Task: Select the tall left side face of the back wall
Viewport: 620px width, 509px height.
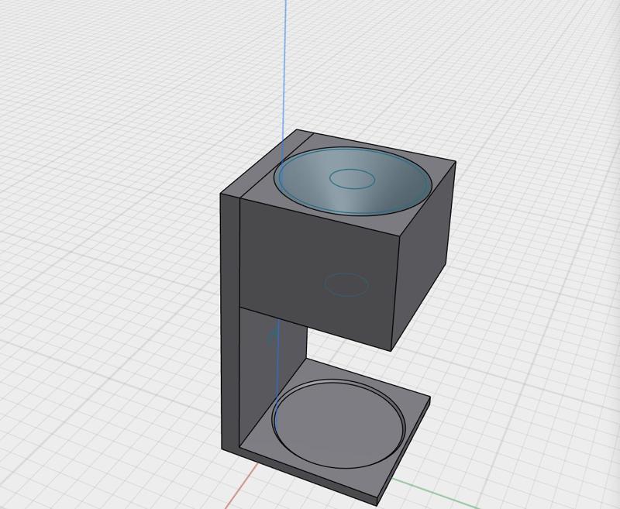Action: click(x=230, y=322)
